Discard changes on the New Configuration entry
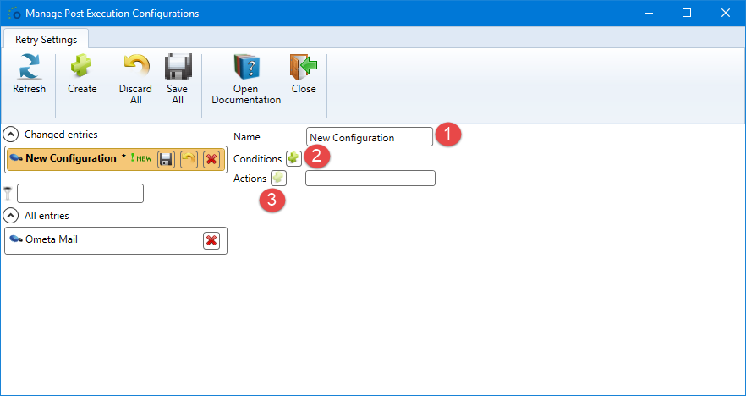 pos(189,159)
